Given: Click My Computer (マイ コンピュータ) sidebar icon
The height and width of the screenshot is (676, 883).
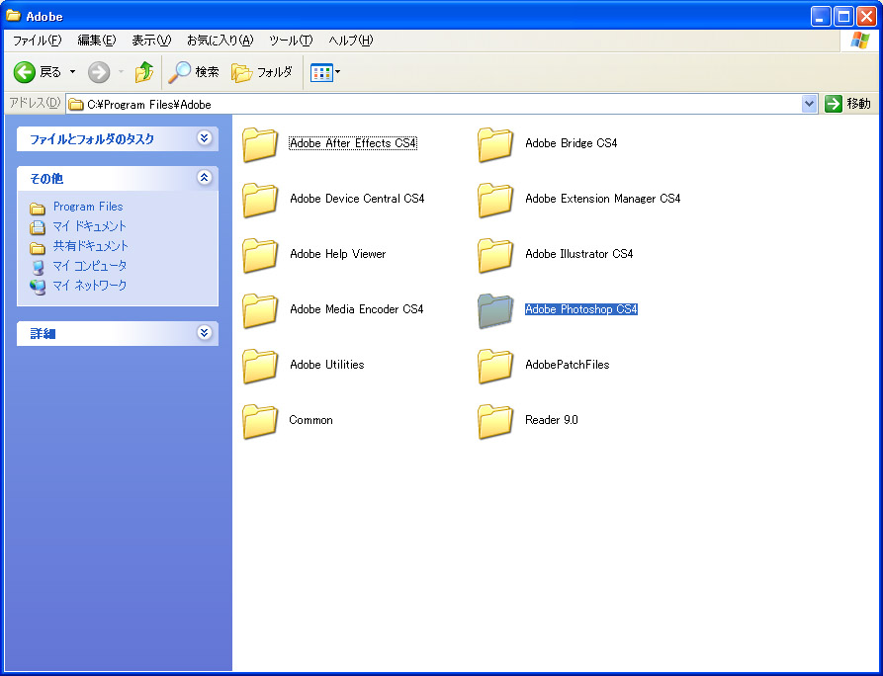Looking at the screenshot, I should point(38,267).
